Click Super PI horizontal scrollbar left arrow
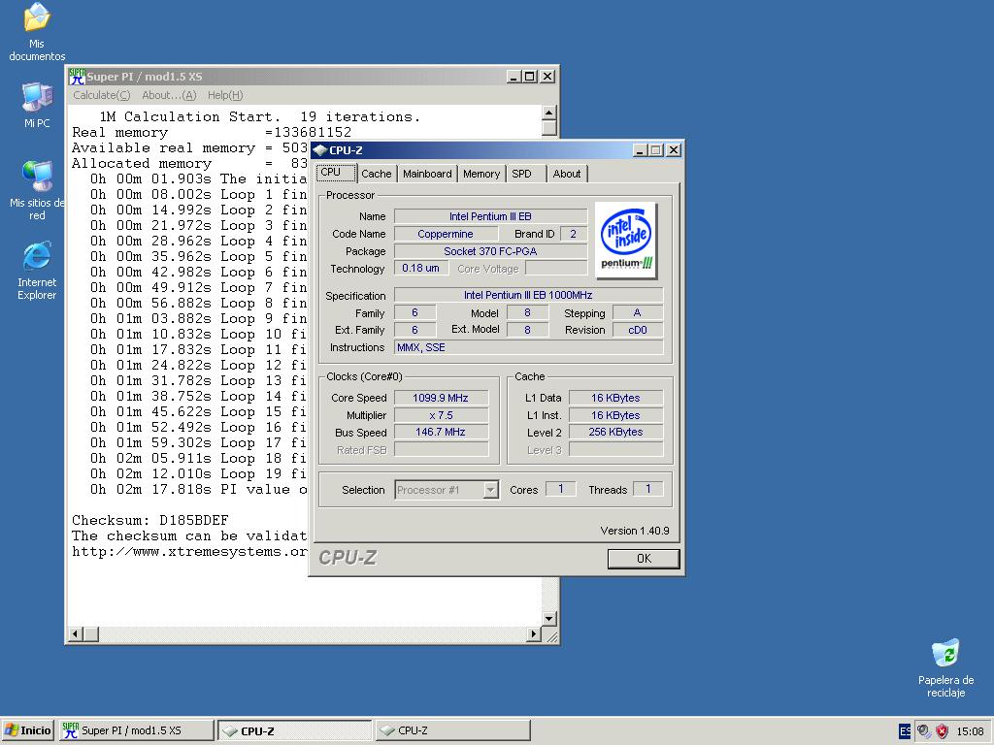 pos(76,633)
